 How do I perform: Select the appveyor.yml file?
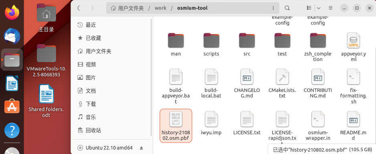[354, 47]
